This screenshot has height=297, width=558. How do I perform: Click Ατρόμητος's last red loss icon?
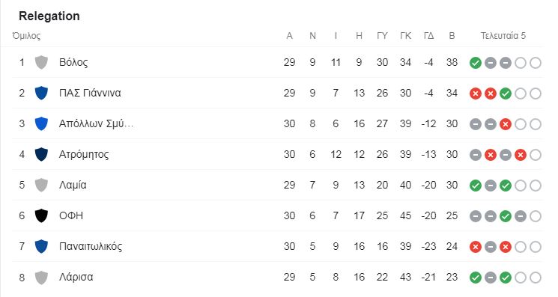pyautogui.click(x=521, y=155)
